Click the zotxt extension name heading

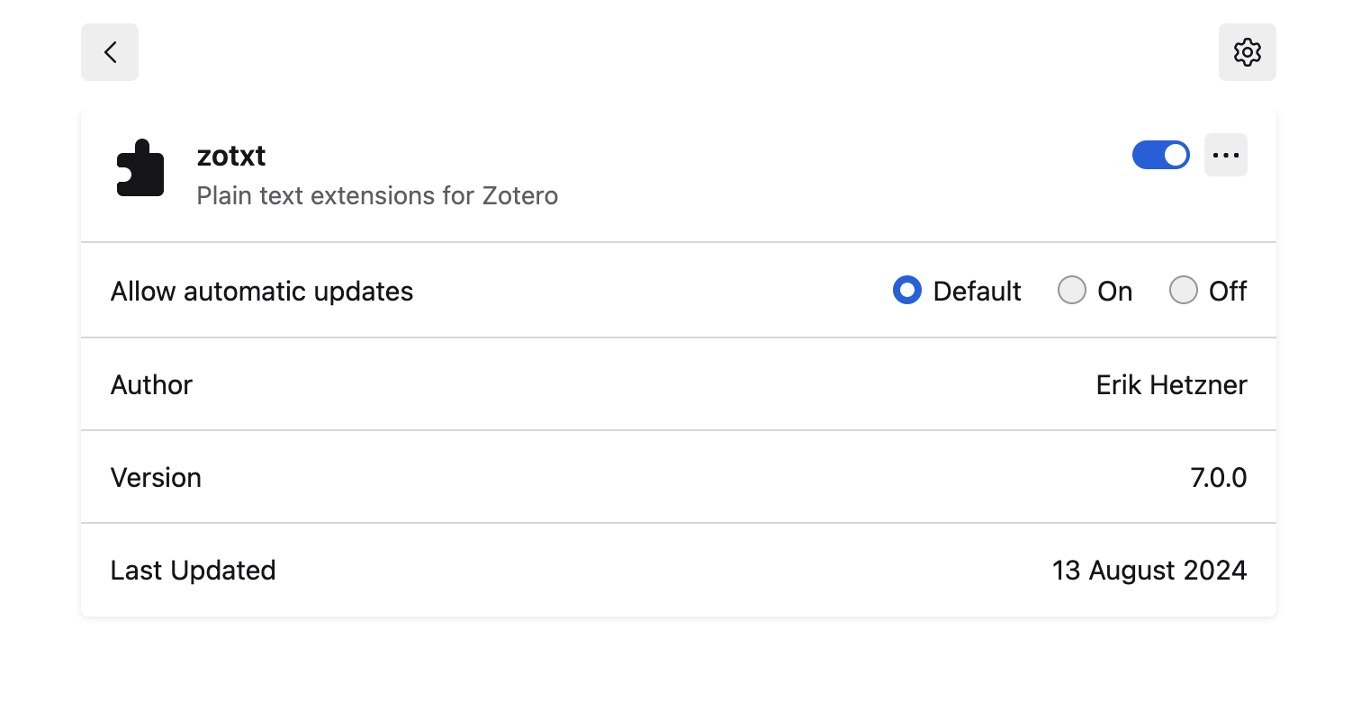(231, 156)
